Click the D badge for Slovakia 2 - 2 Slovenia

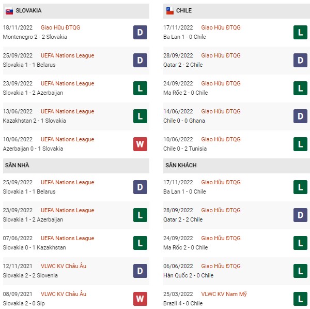click(140, 271)
